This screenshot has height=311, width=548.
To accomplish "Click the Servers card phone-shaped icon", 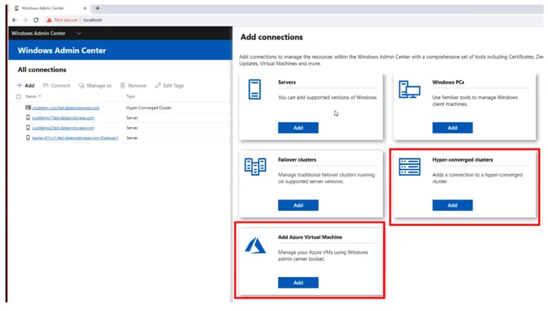I will [255, 90].
